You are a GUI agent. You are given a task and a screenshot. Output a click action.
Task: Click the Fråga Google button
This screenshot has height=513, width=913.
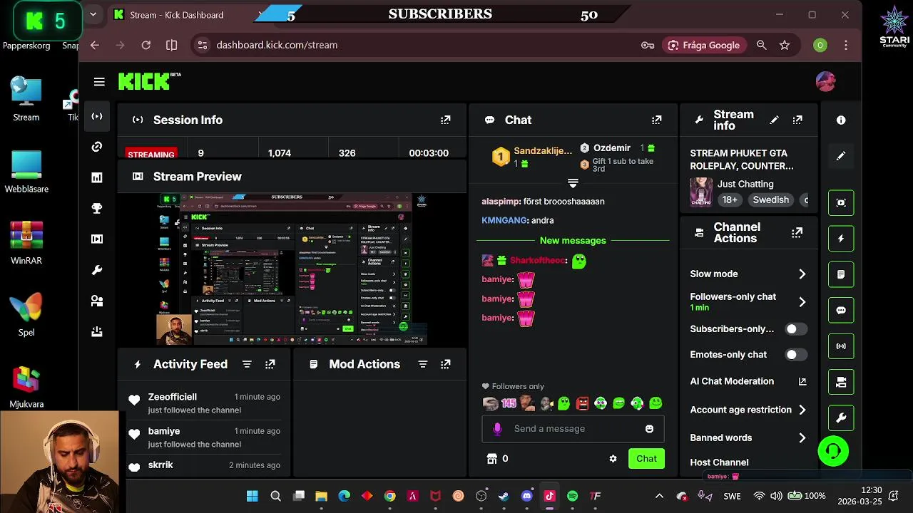tap(704, 45)
